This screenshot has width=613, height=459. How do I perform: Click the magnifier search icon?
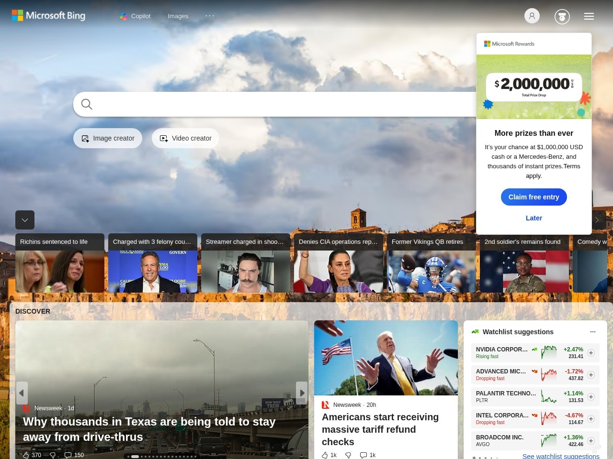[87, 104]
